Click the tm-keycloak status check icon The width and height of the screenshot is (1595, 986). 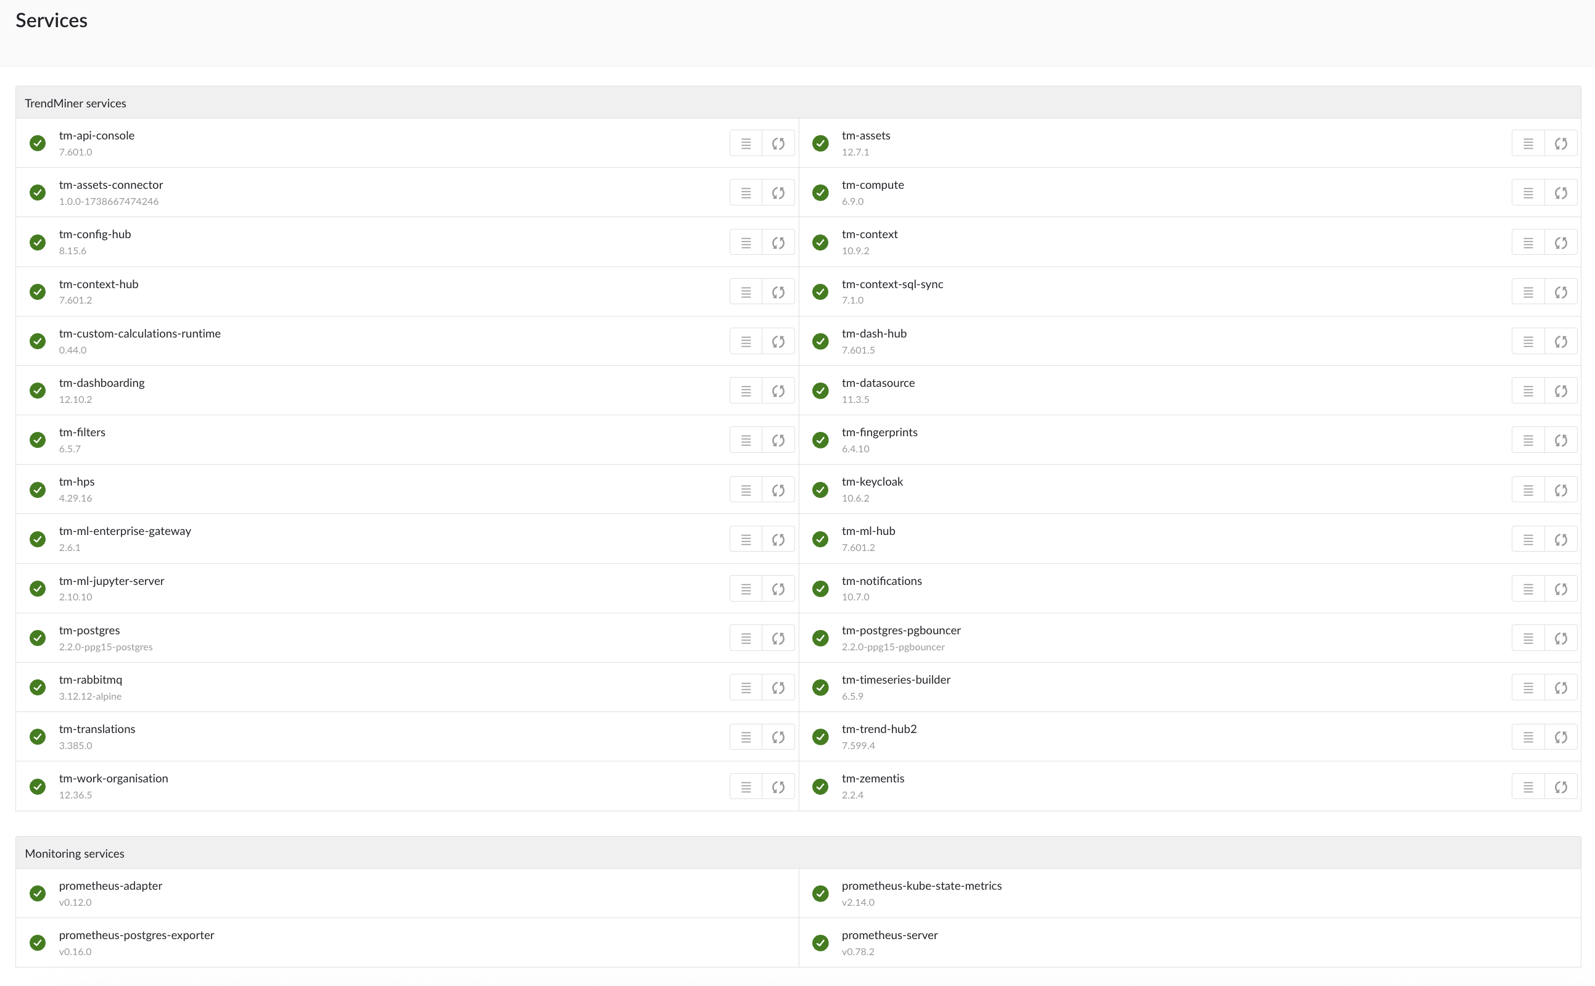pos(820,489)
